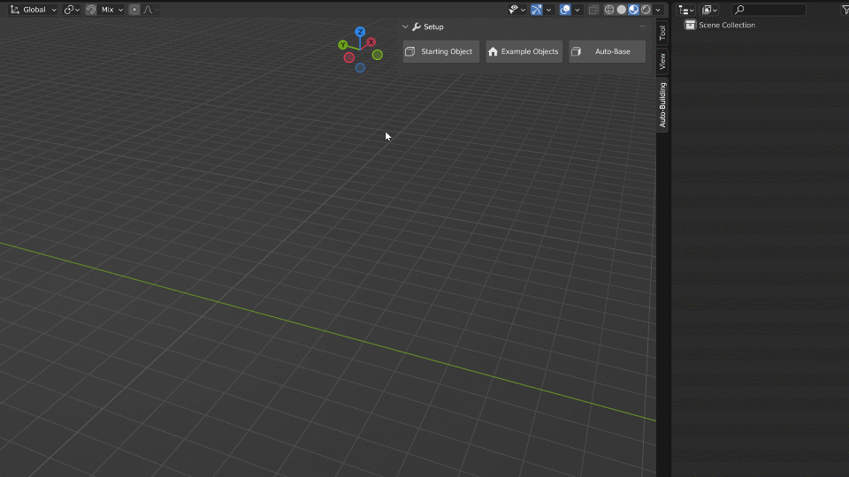Open the overlays options dropdown arrow
The height and width of the screenshot is (477, 849).
pos(577,10)
